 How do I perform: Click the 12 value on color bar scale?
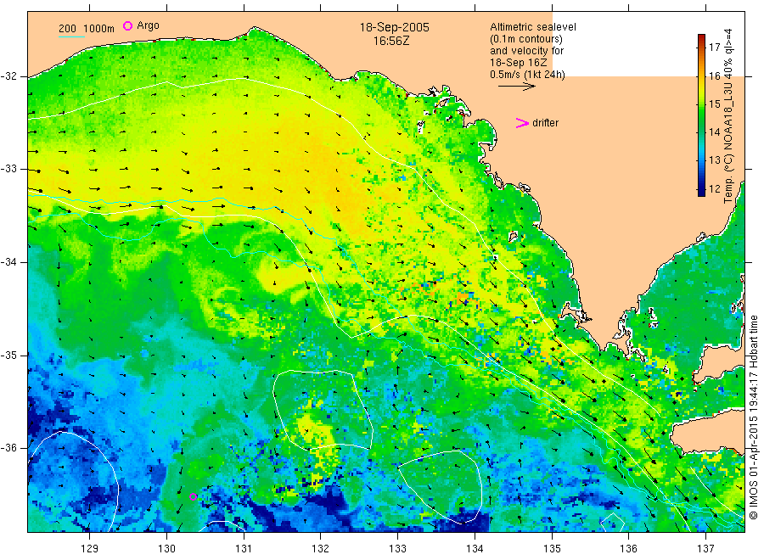[714, 188]
